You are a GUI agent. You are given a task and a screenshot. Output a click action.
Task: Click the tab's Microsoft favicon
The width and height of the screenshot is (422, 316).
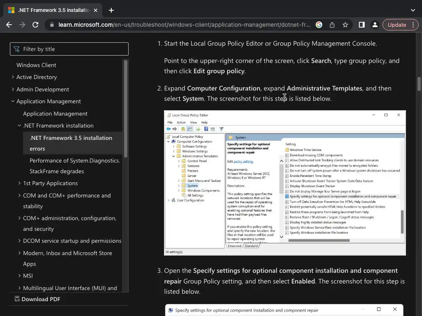pos(11,10)
